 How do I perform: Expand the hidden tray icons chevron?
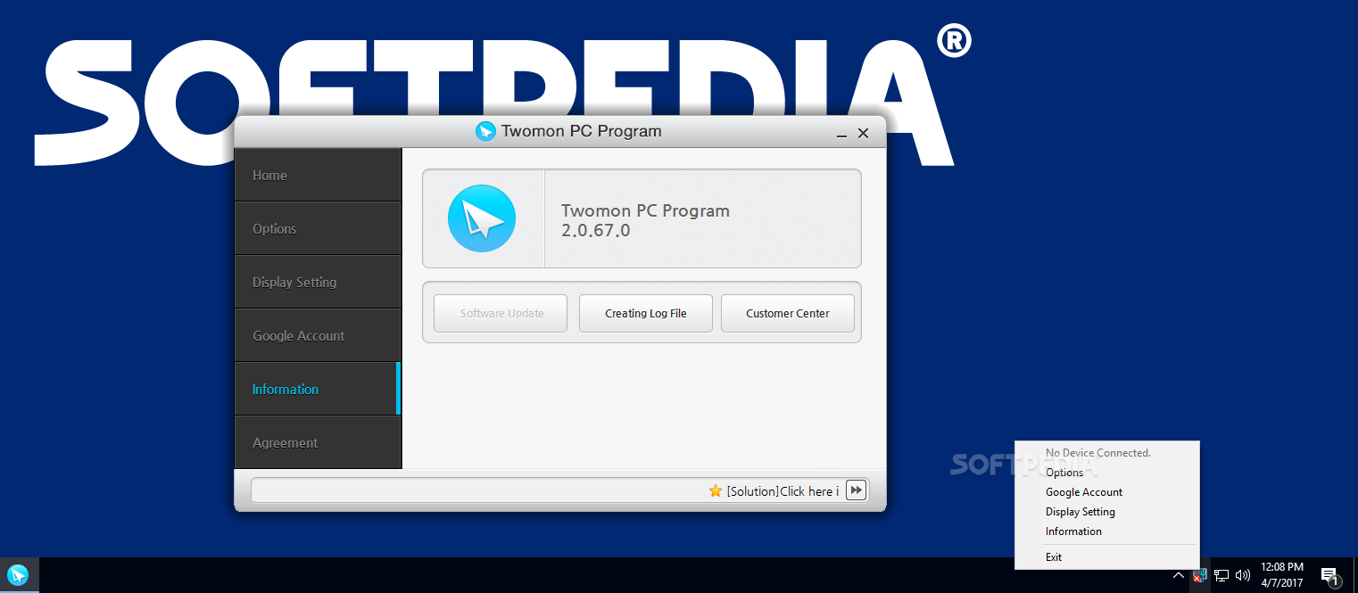tap(1179, 576)
